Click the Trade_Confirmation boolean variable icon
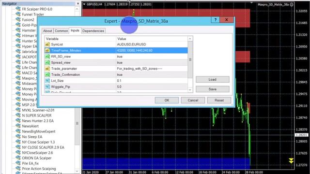310x174 pixels. (47, 75)
